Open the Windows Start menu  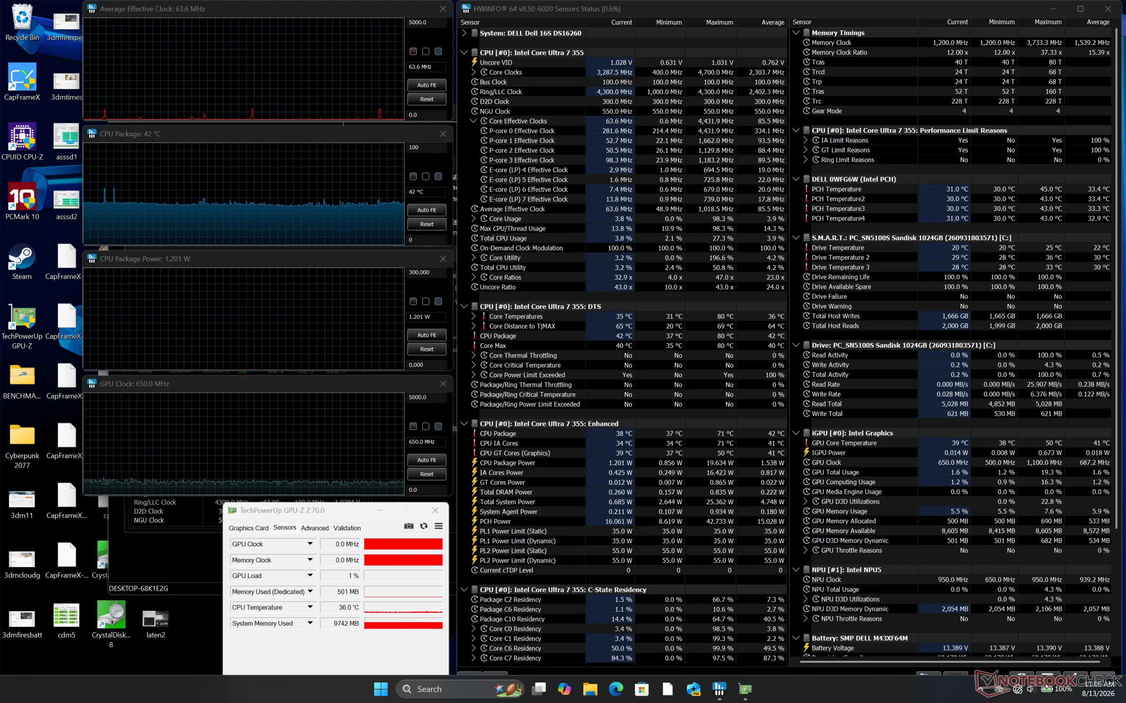[380, 689]
